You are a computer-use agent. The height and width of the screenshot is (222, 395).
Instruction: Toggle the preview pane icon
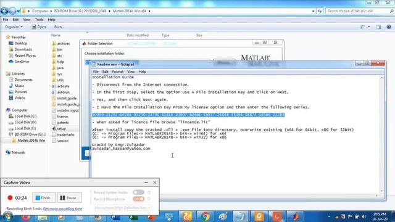[x=378, y=27]
